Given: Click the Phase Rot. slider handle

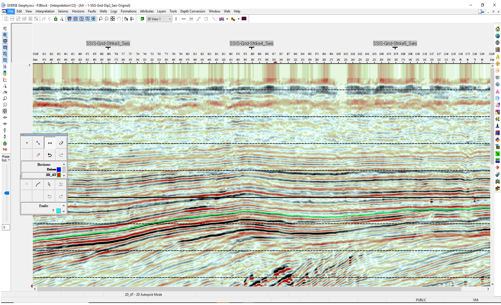Looking at the screenshot, I should click(6, 193).
